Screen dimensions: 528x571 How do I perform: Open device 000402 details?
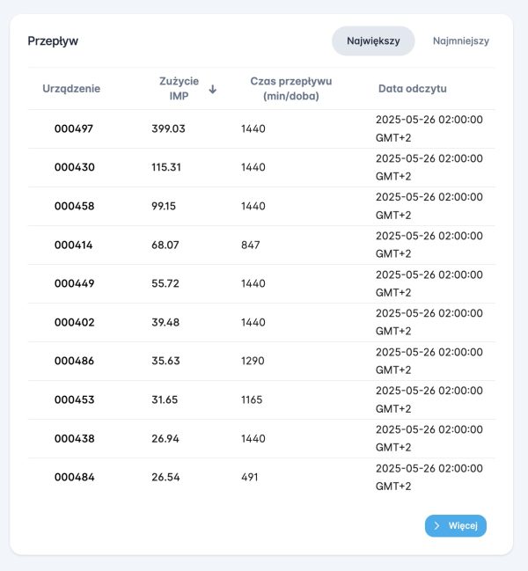(x=74, y=322)
